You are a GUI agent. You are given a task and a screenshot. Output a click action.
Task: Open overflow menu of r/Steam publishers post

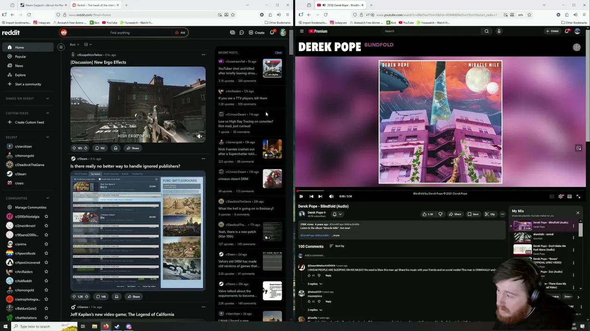(203, 159)
